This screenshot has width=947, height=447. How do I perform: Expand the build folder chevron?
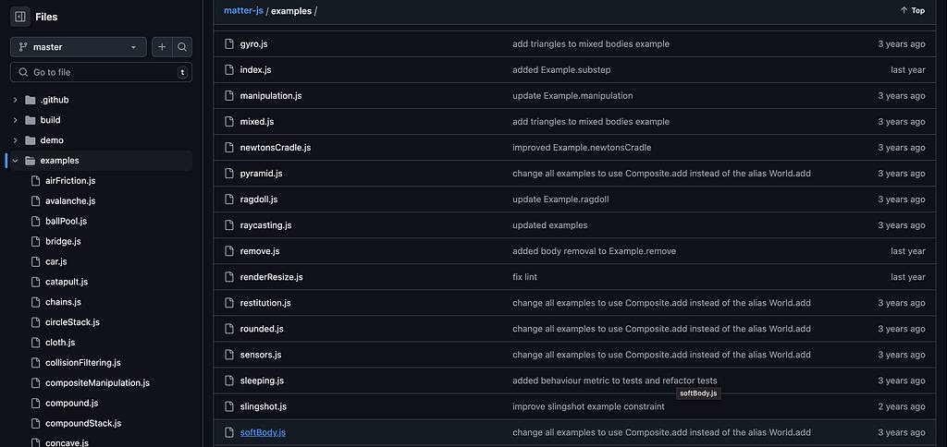[15, 120]
